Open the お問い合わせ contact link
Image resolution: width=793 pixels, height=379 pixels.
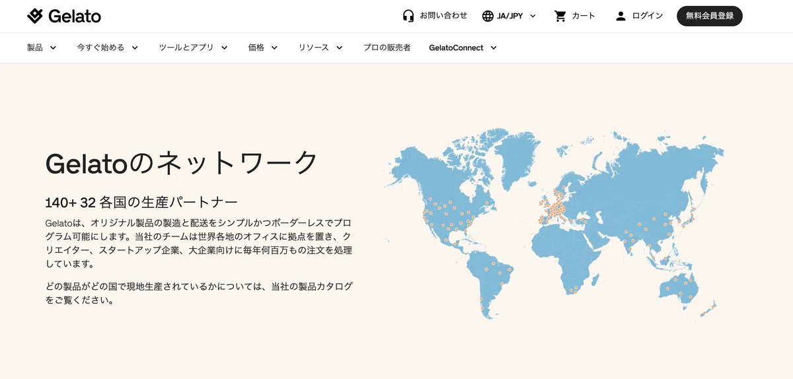click(x=443, y=16)
